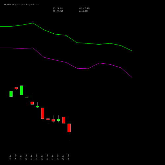This screenshot has width=165, height=165.
Task: Click the 21 Apr date label
Action: point(31,157)
